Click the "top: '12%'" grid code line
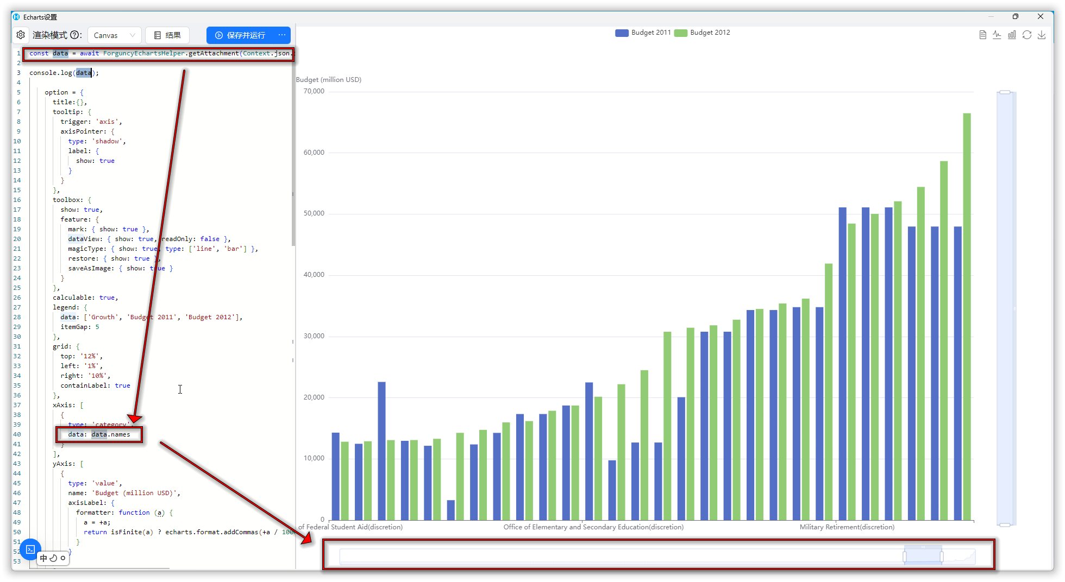Image resolution: width=1065 pixels, height=582 pixels. (x=82, y=356)
